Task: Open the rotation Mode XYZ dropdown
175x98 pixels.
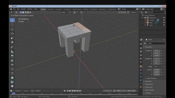Action: coord(157,67)
